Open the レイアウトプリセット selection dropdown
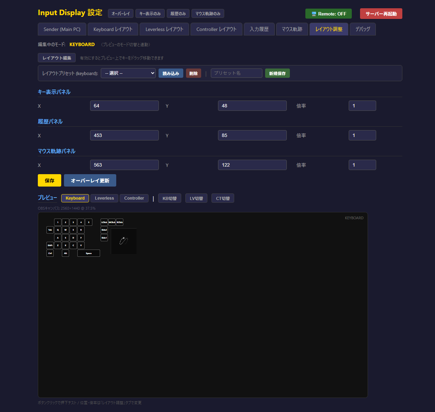 [x=128, y=73]
